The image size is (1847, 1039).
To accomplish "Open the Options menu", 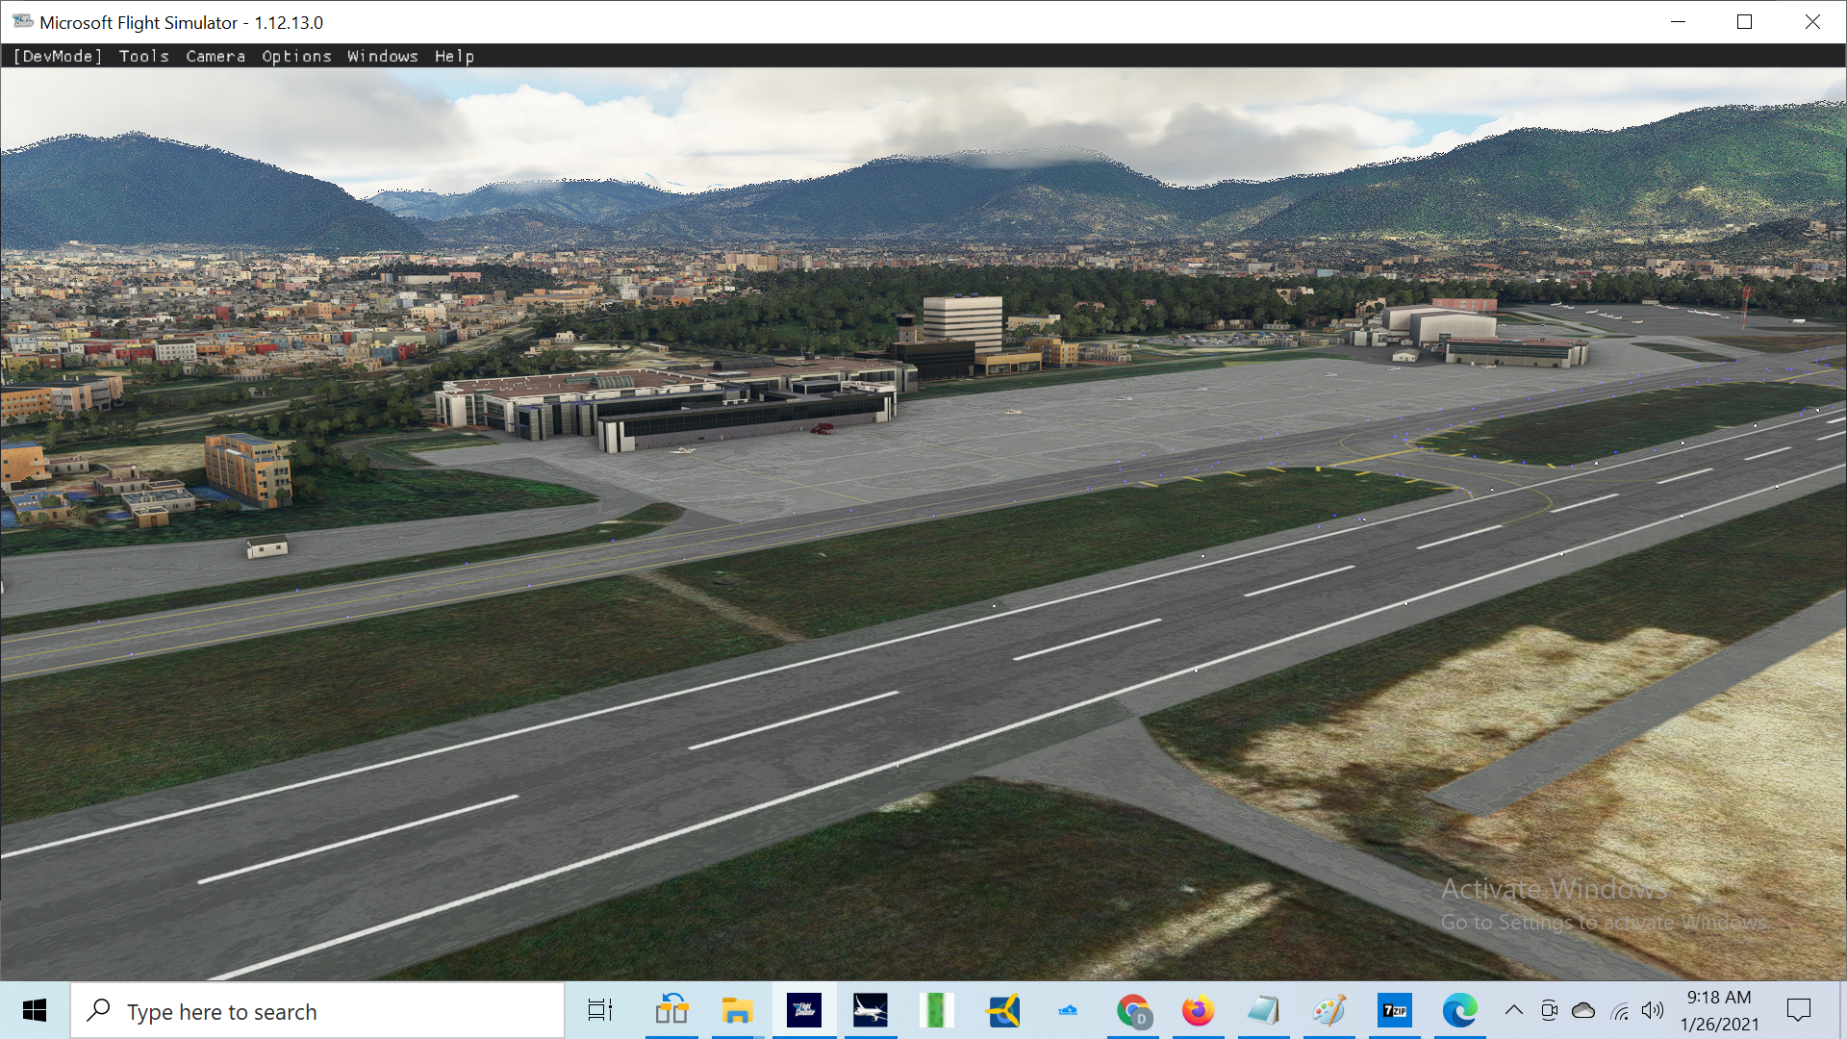I will tap(296, 56).
